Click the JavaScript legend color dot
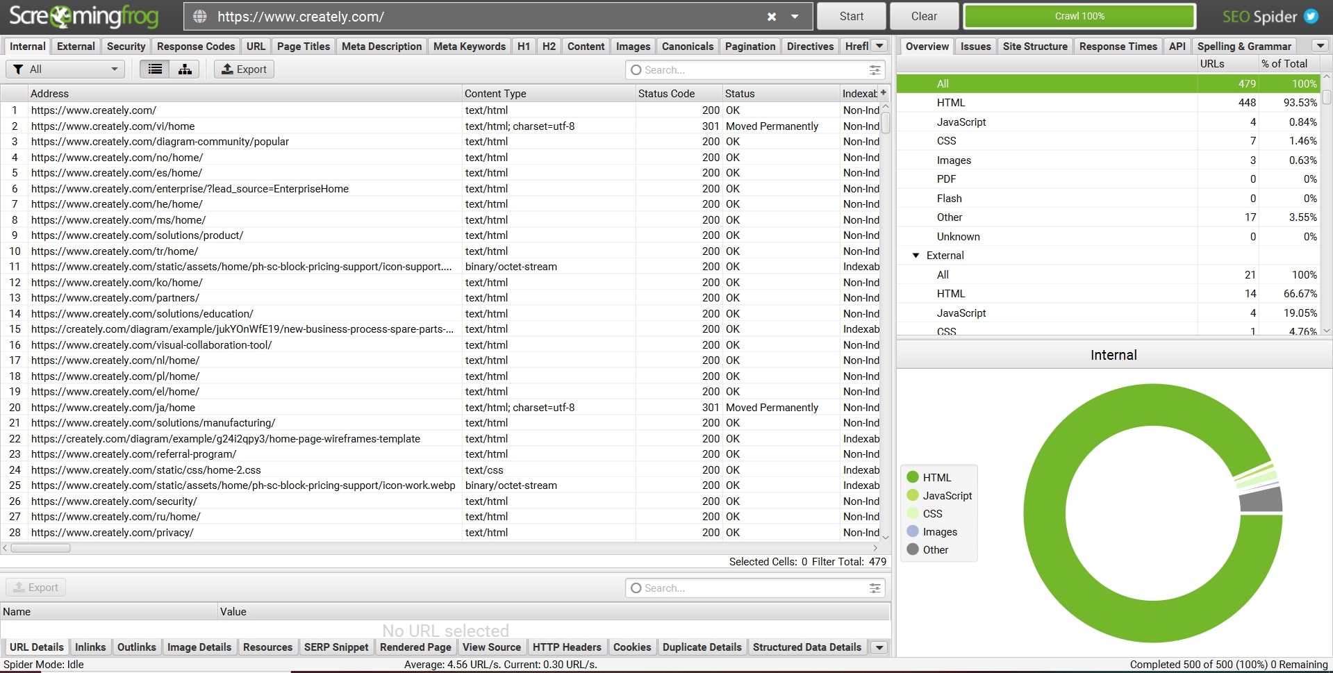Image resolution: width=1333 pixels, height=673 pixels. pos(913,495)
